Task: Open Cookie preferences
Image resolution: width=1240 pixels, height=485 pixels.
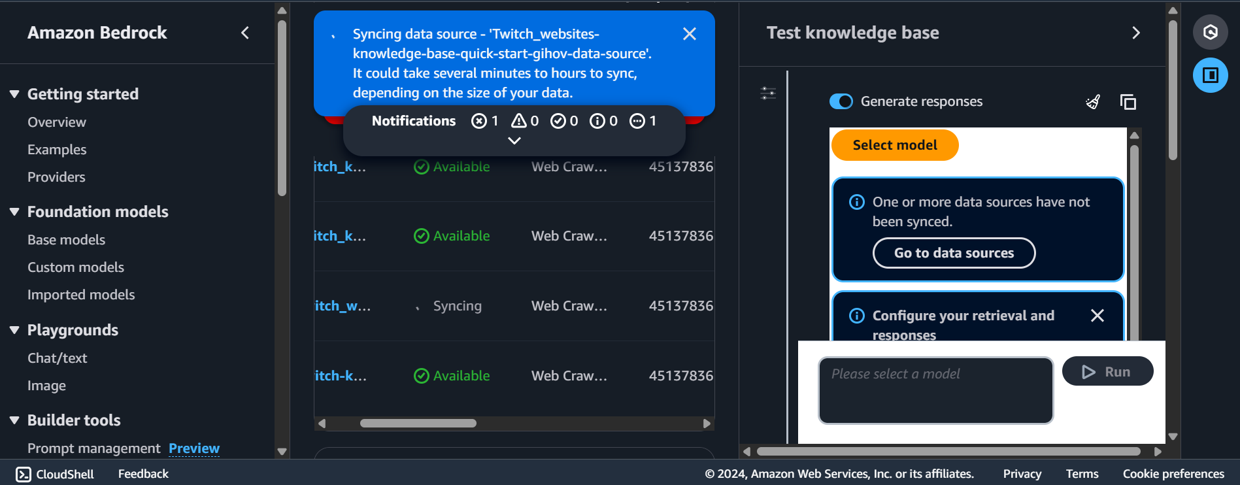Action: 1173,474
